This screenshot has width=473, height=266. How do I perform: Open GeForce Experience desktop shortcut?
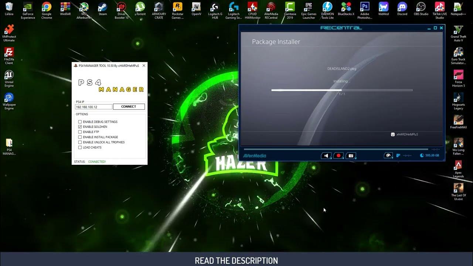pos(28,10)
